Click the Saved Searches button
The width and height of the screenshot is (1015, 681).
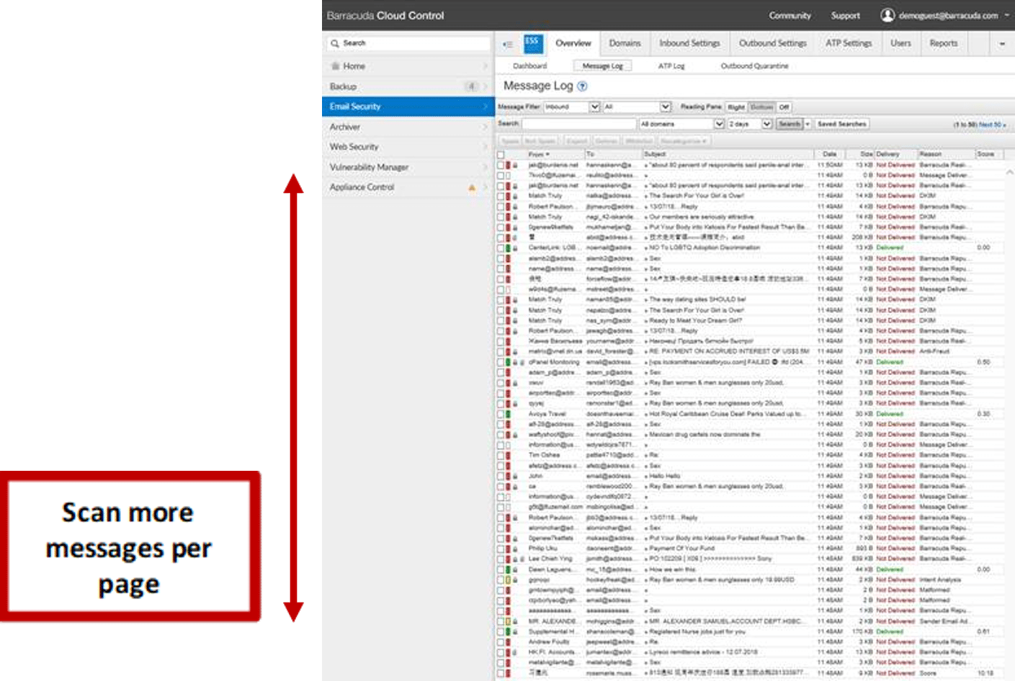tap(841, 124)
